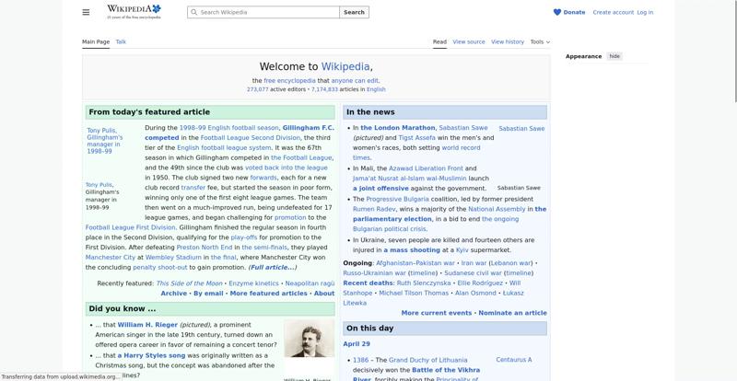Screen dimensions: 737x381
Task: Focus the Search Wikipedia input field
Action: pos(267,12)
